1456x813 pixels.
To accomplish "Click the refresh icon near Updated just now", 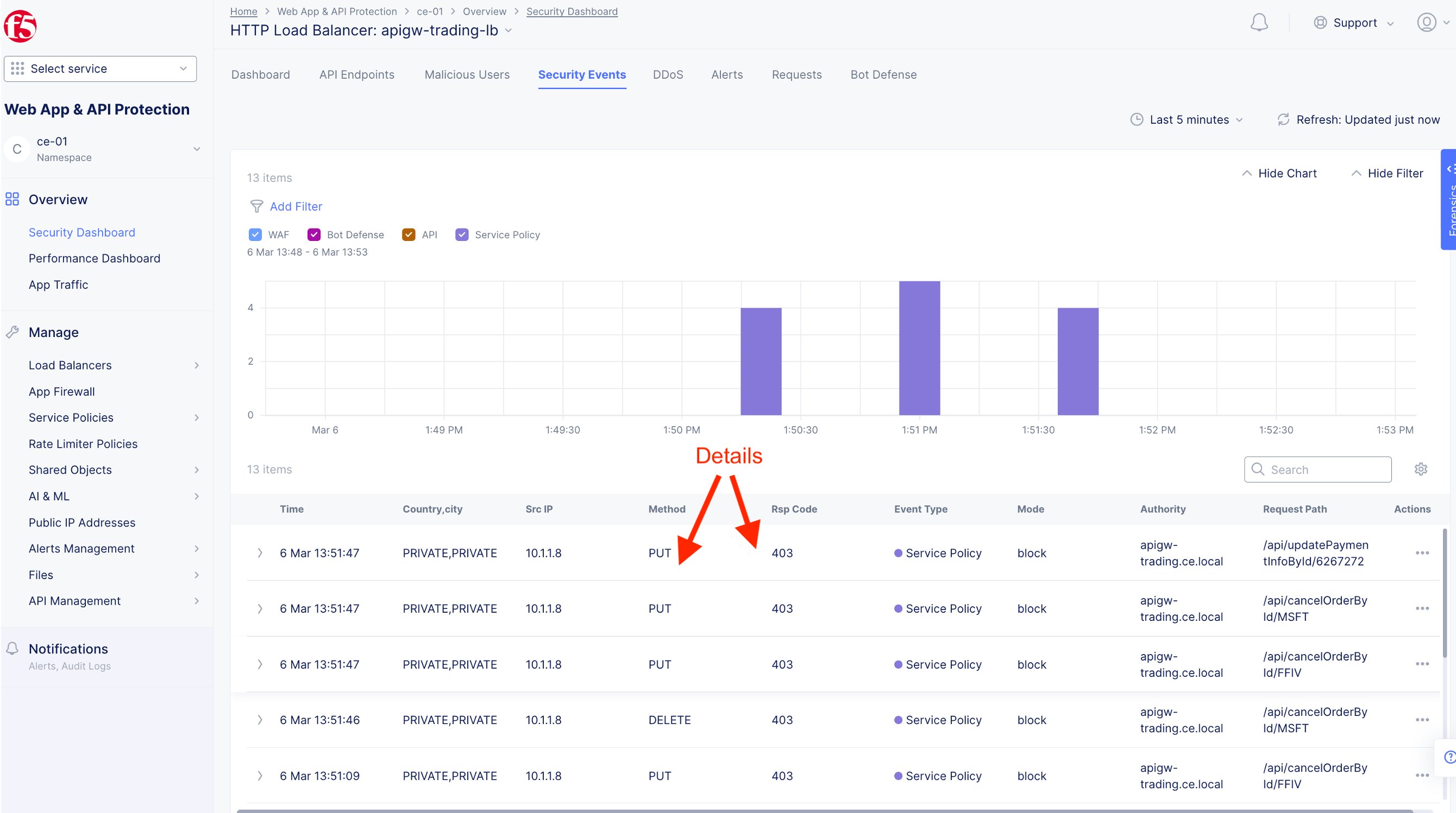I will (1283, 120).
